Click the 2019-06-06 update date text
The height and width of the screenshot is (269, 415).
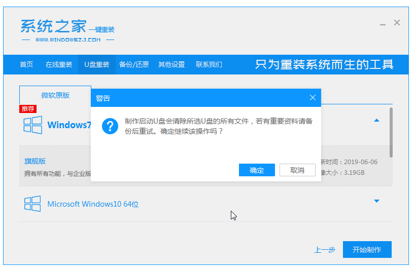pyautogui.click(x=361, y=162)
